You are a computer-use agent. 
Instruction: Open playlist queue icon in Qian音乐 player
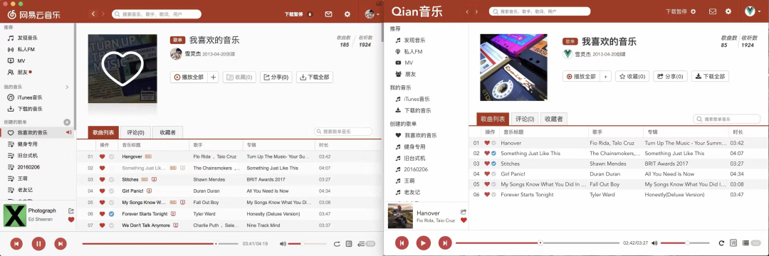746,242
